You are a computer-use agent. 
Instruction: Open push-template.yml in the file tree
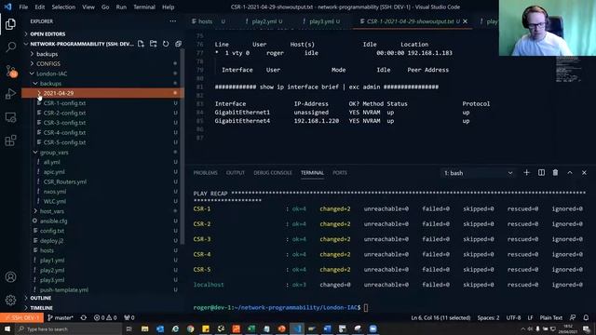[x=64, y=289]
